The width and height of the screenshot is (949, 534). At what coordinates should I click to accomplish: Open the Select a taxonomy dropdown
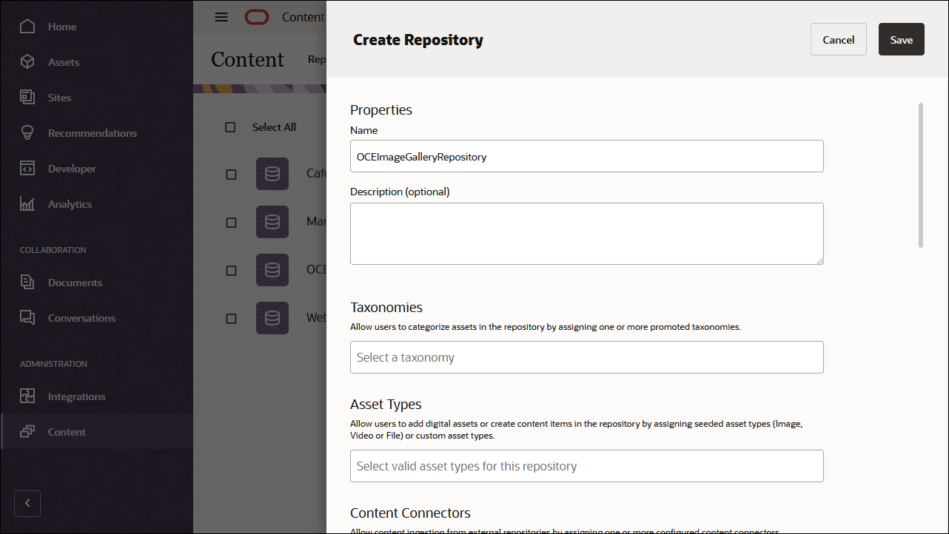click(586, 357)
